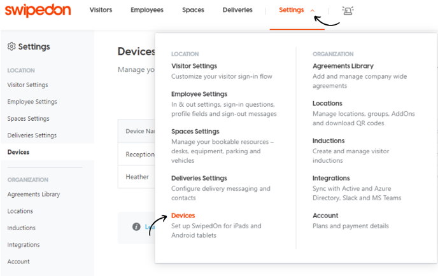Click the Settings menu label
Image resolution: width=438 pixels, height=276 pixels.
pyautogui.click(x=292, y=10)
